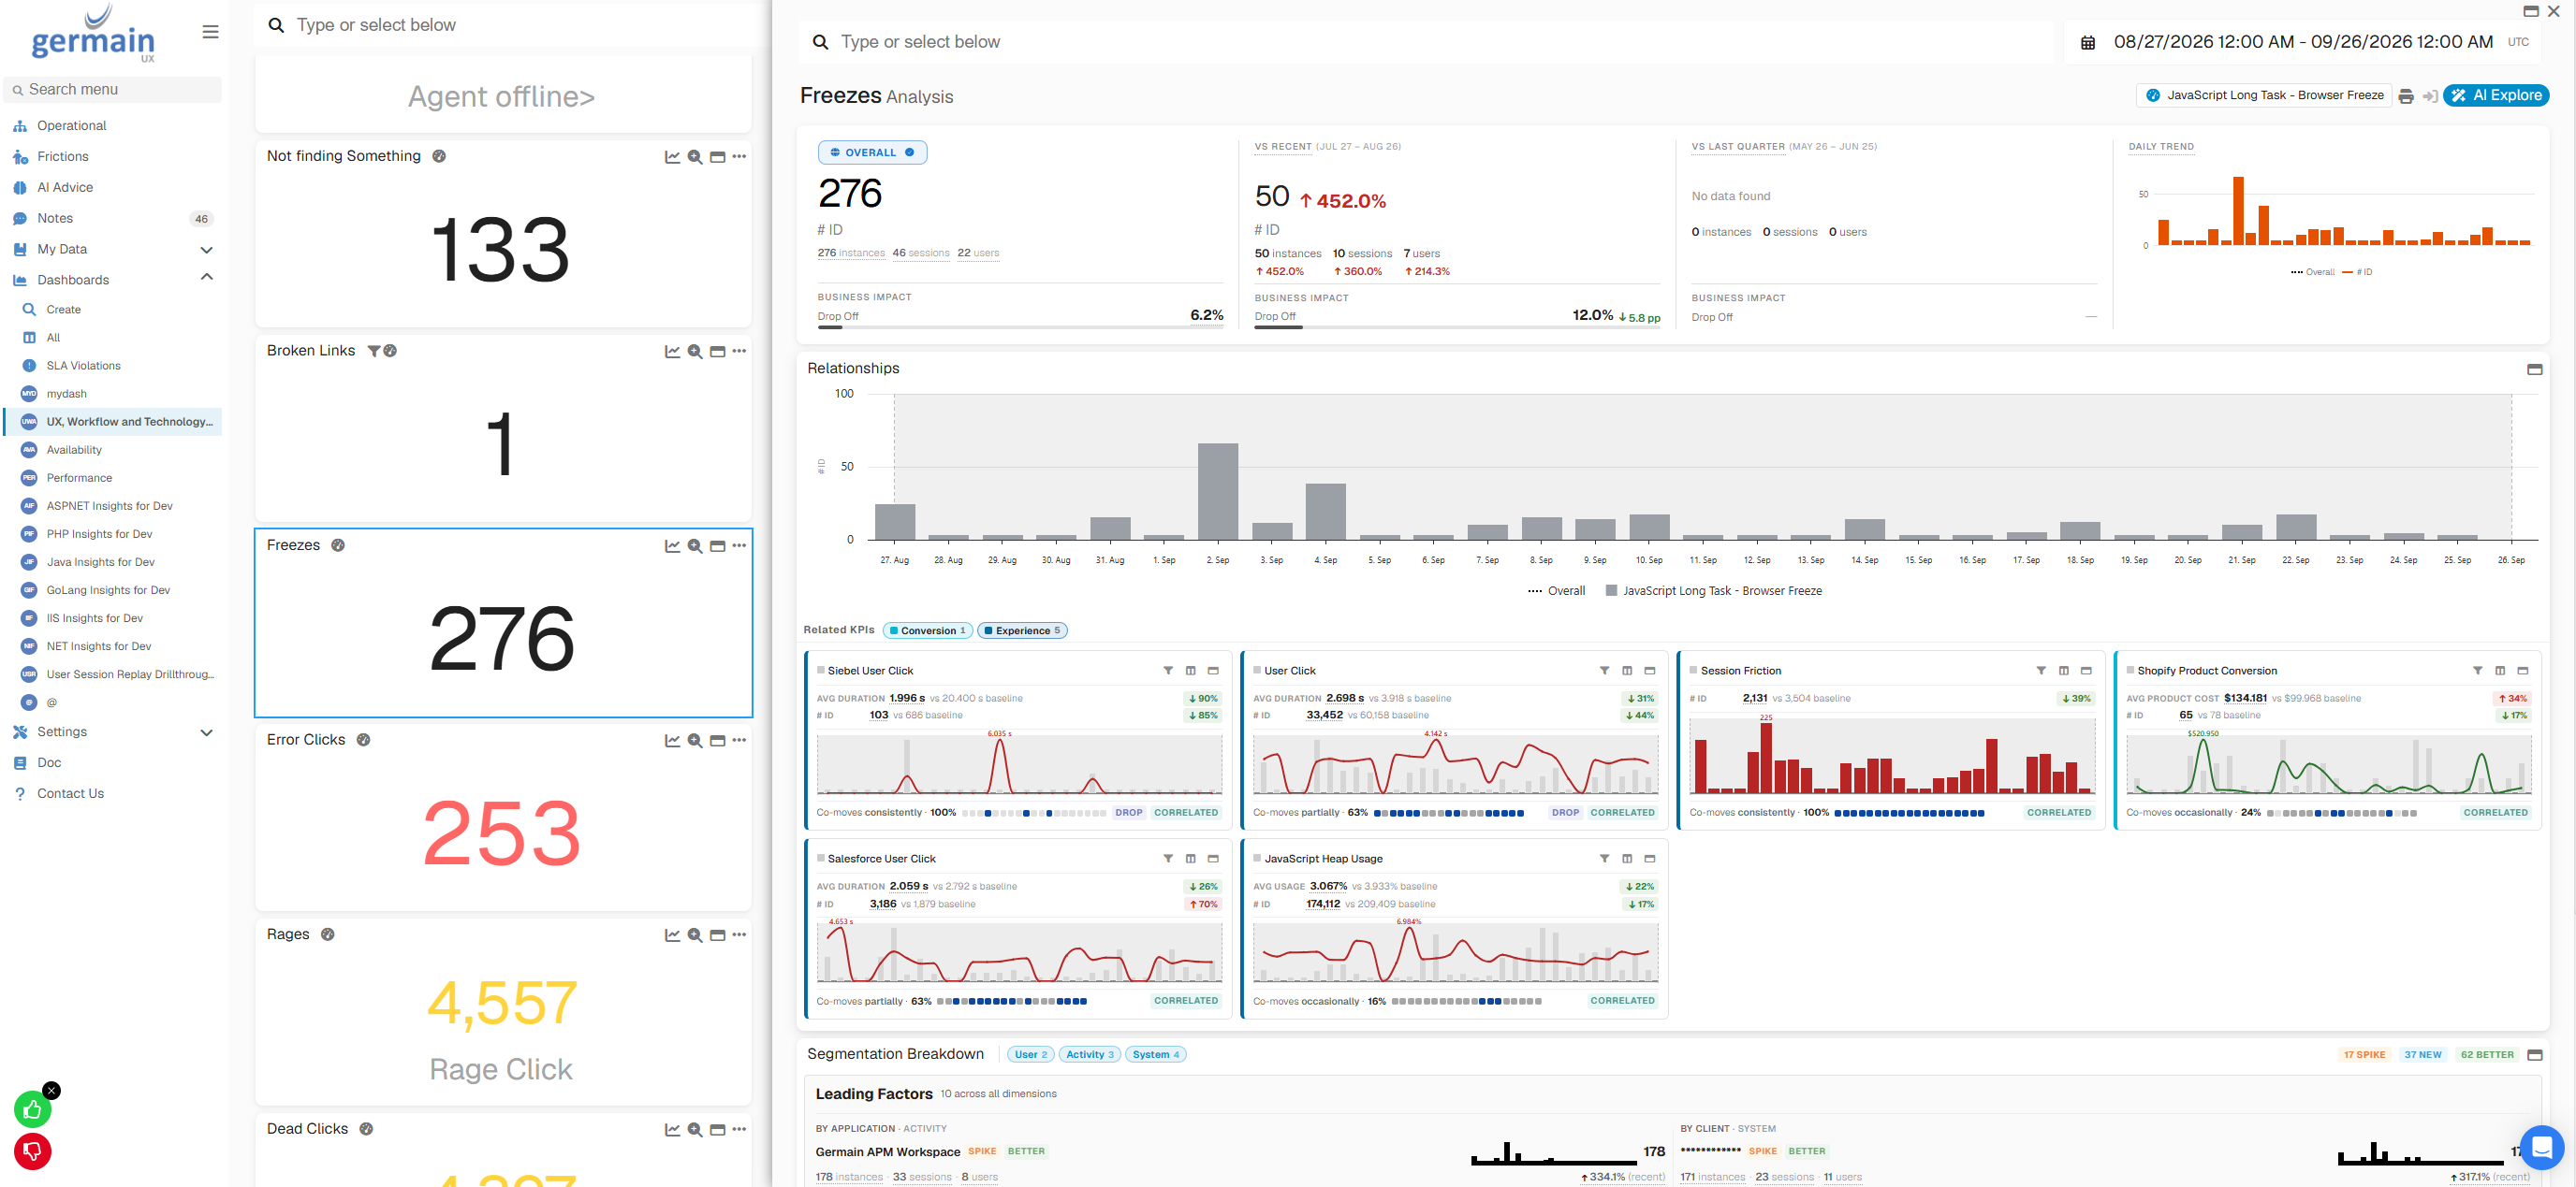Toggle the Experience related KPI chip
This screenshot has width=2576, height=1187.
point(1022,630)
